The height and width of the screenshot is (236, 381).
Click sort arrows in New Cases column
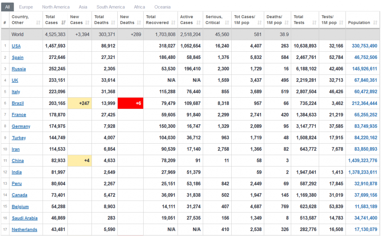click(87, 23)
